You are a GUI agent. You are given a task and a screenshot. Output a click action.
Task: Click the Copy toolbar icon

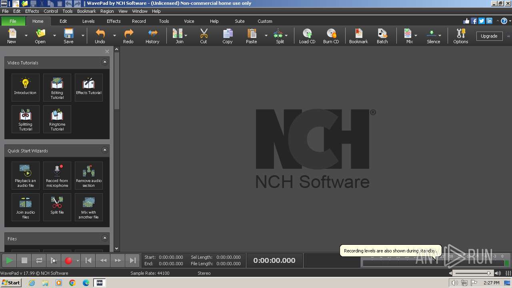(228, 36)
